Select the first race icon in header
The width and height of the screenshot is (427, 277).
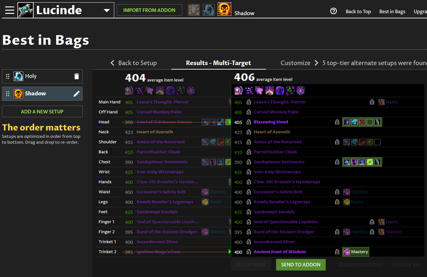[x=194, y=10]
